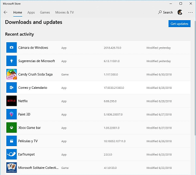Open the EarTrumpet entry name
This screenshot has height=175, width=196.
pyautogui.click(x=26, y=154)
